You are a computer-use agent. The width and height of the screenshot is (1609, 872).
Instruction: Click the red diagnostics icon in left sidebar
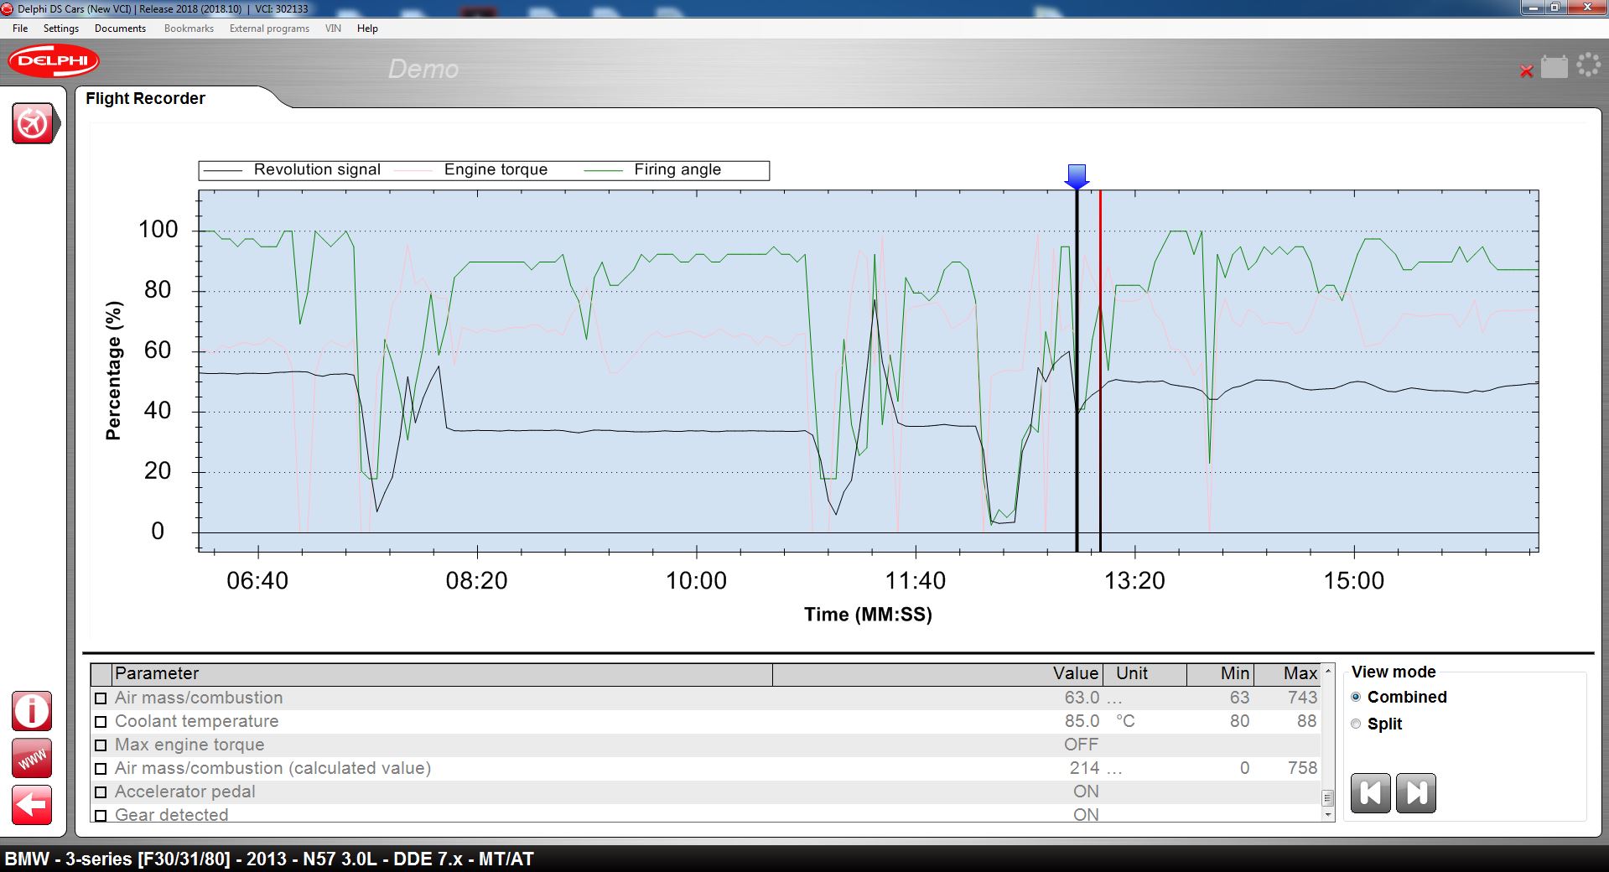[x=33, y=124]
